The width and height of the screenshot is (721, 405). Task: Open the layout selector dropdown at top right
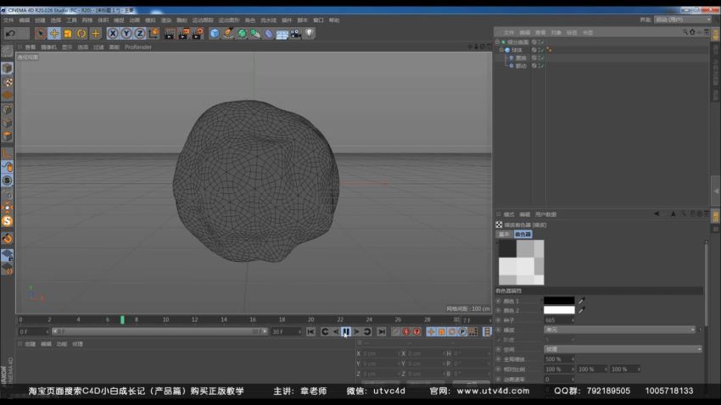(x=683, y=19)
